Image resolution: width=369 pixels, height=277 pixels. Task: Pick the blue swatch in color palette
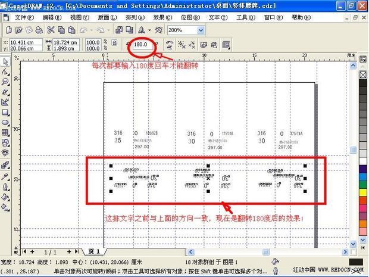click(x=363, y=169)
